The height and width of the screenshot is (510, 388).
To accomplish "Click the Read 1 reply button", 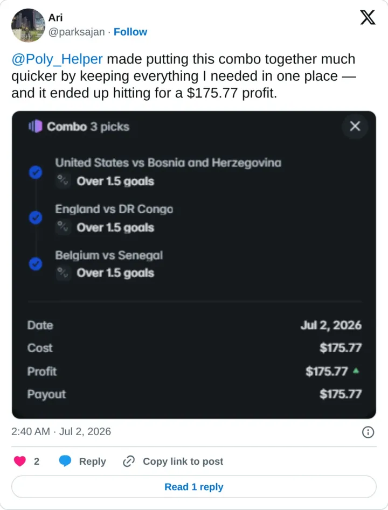I will [194, 487].
